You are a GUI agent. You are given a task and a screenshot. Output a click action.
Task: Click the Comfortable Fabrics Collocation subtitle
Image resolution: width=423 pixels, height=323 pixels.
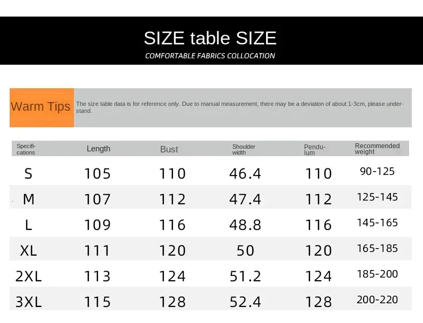click(x=210, y=56)
